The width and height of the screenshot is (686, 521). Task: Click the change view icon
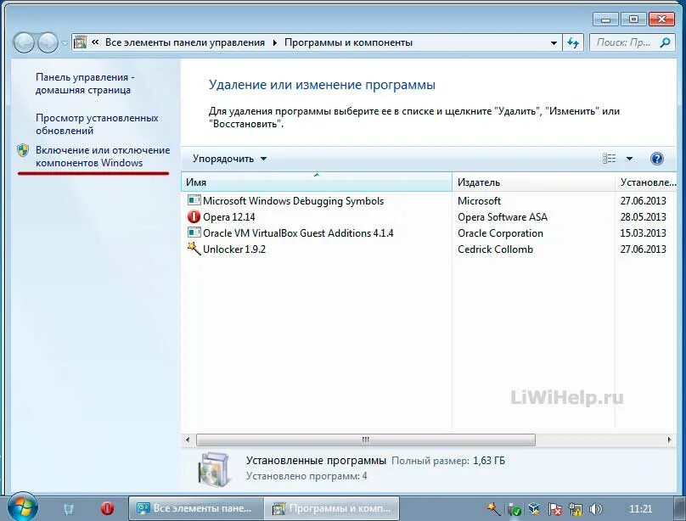pos(610,158)
